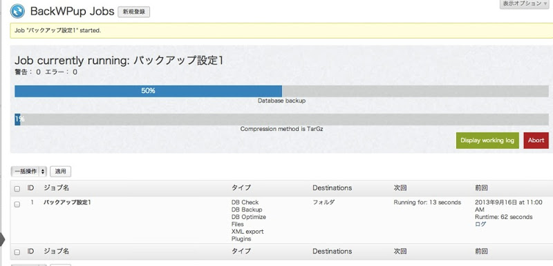Click the 'Running for: 13 seconds' text

click(427, 203)
